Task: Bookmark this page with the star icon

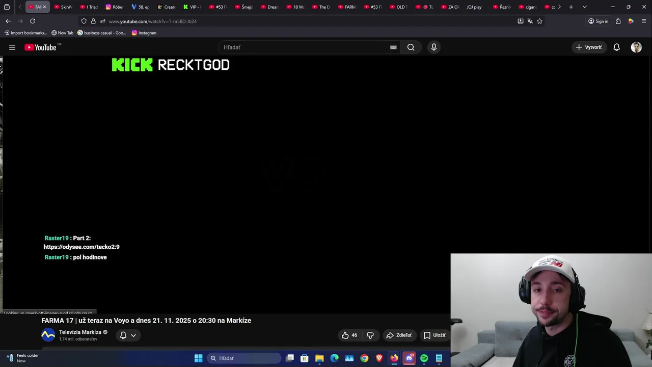Action: [x=539, y=21]
